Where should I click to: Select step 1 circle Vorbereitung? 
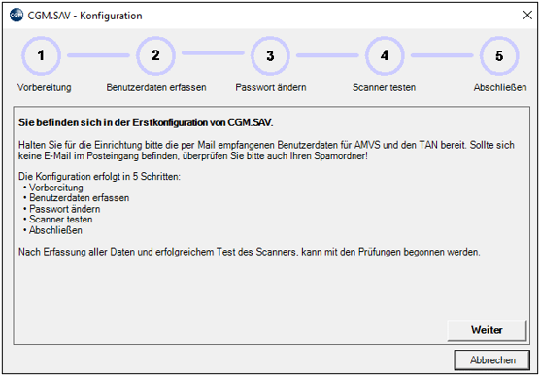tap(42, 55)
